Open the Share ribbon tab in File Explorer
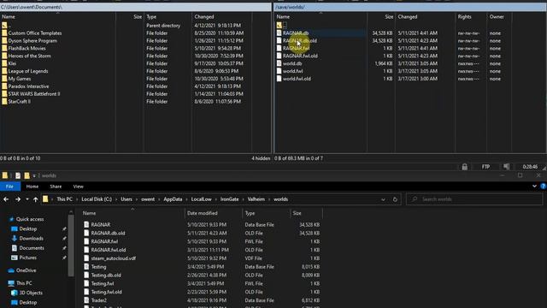The width and height of the screenshot is (547, 308). (56, 187)
